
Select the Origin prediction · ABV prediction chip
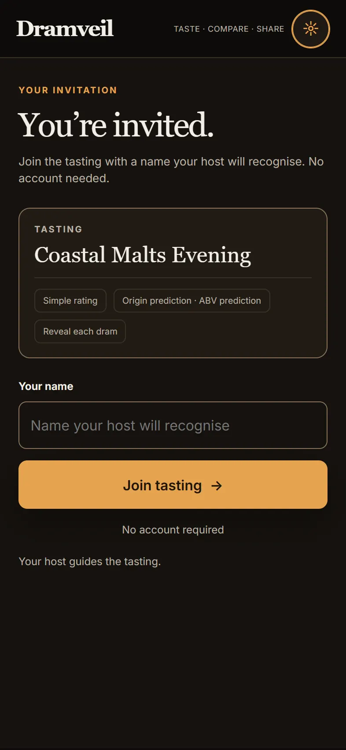coord(192,301)
